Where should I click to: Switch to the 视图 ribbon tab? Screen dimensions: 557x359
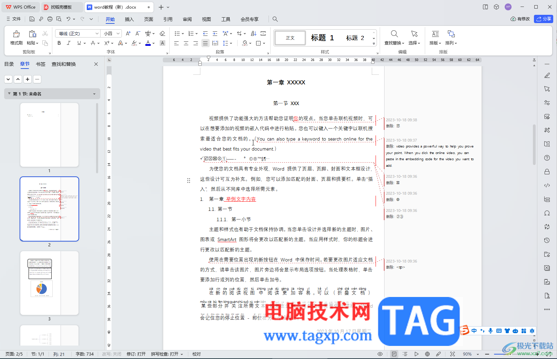coord(207,19)
